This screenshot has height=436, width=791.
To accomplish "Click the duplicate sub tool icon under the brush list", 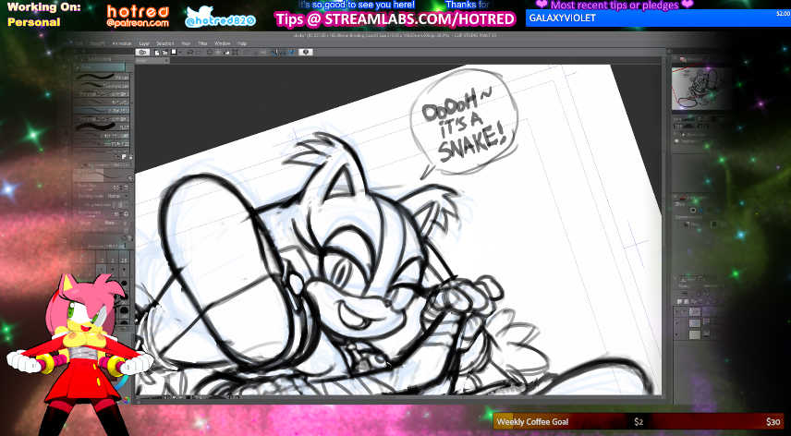I will (124, 157).
